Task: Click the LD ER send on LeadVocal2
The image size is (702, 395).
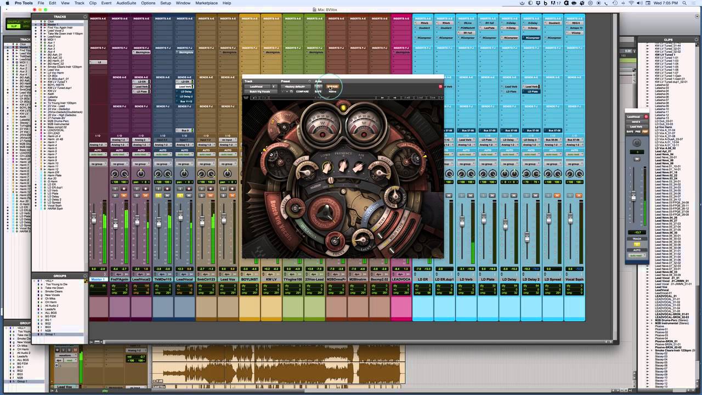Action: click(141, 82)
